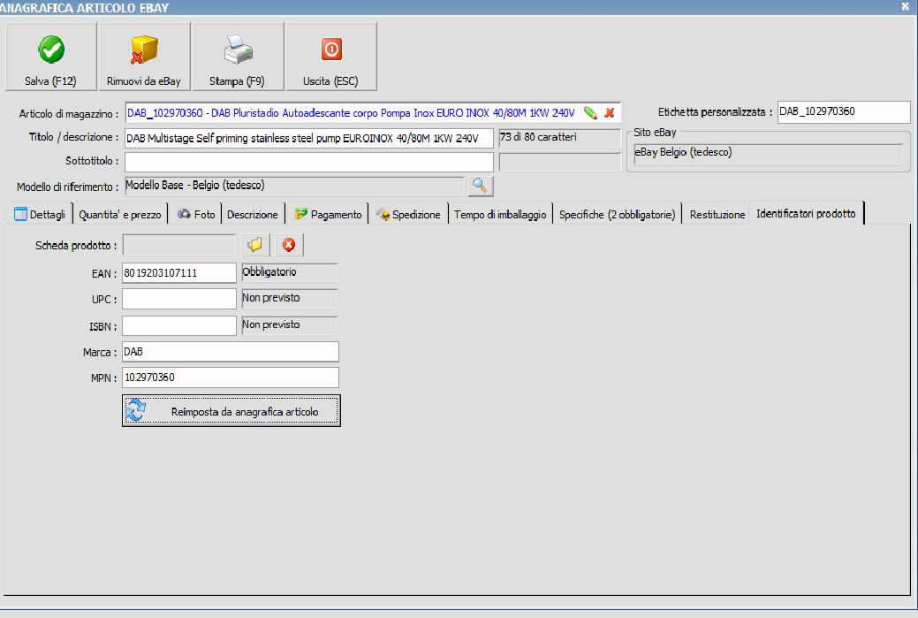
Task: Click the 'Obbligatorio' label next to EAN
Action: click(x=290, y=272)
